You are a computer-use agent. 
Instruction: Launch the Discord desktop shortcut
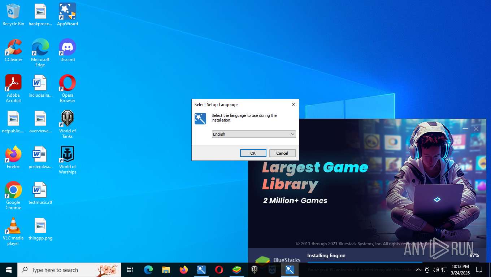68,51
